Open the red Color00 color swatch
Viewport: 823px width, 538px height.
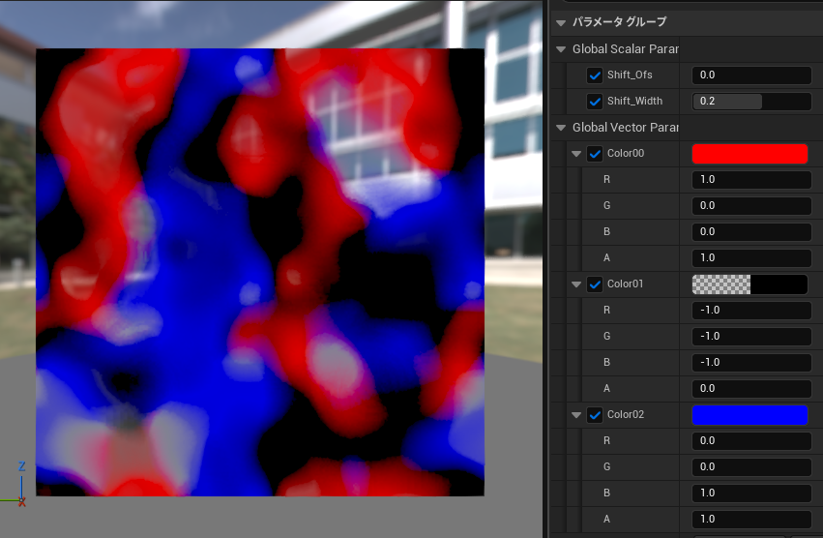(x=750, y=154)
